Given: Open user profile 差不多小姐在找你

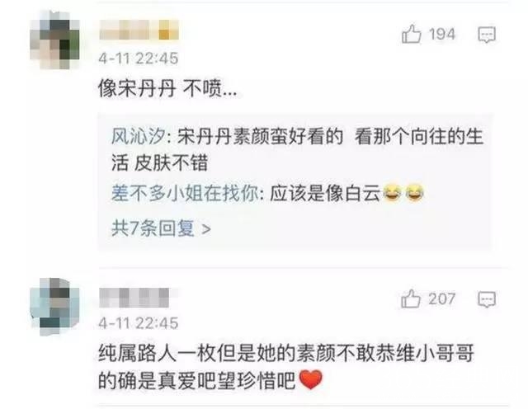Looking at the screenshot, I should coord(185,194).
